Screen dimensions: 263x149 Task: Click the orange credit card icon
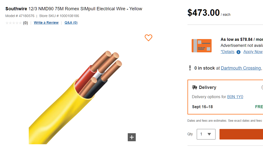(201, 46)
